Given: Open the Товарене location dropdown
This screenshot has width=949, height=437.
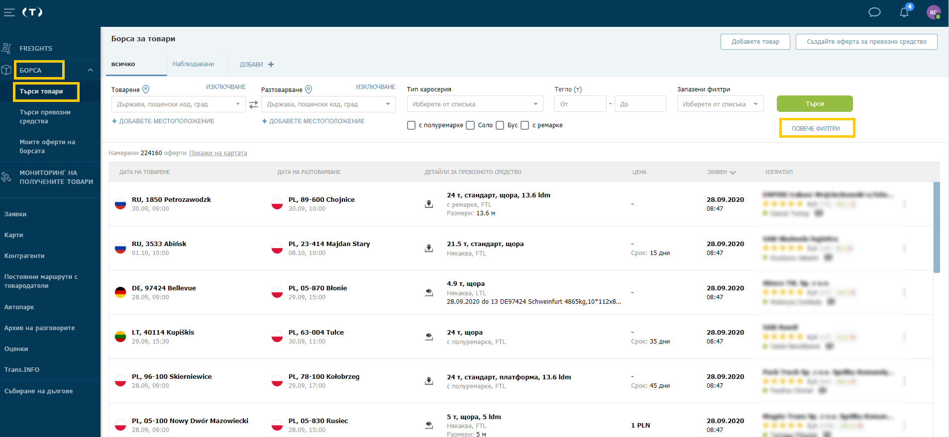Looking at the screenshot, I should [179, 104].
